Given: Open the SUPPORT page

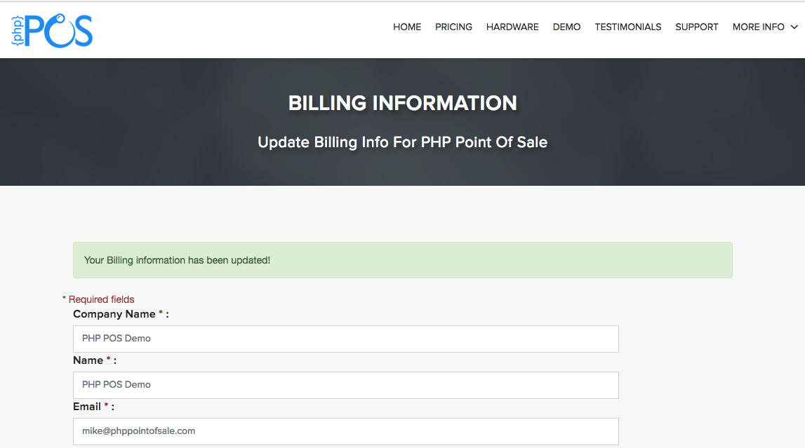Looking at the screenshot, I should pyautogui.click(x=696, y=27).
